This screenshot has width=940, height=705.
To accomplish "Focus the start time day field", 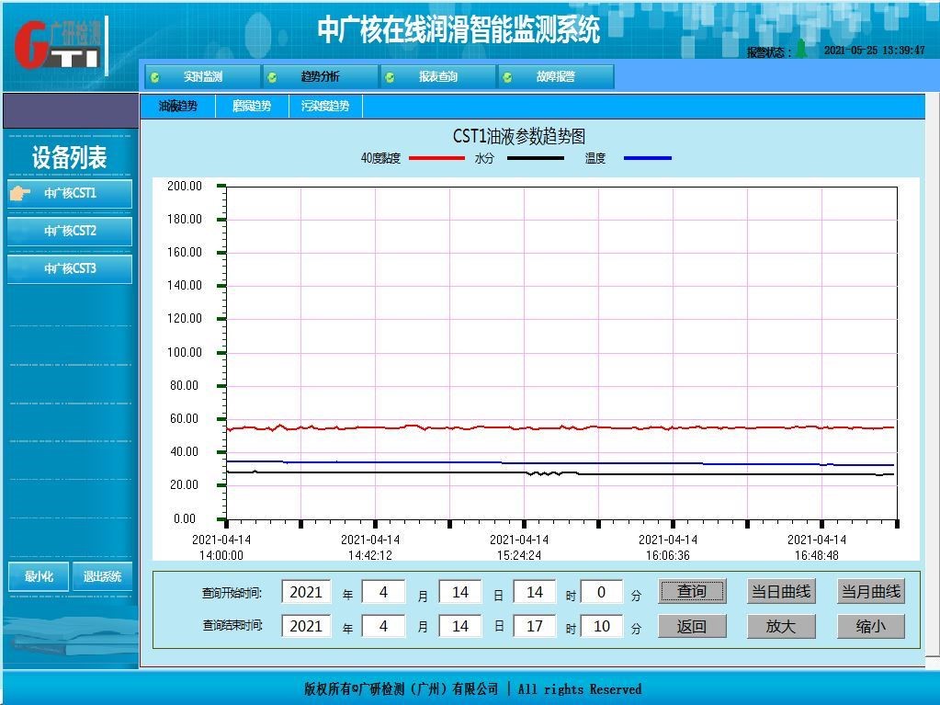I will pyautogui.click(x=459, y=592).
